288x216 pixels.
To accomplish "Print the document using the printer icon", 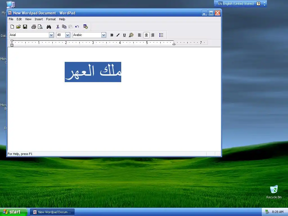I will 34,27.
